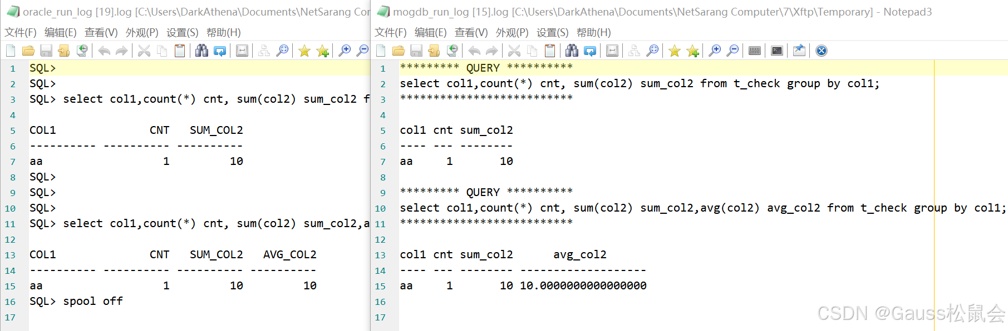This screenshot has width=1008, height=331.
Task: Click Undo arrow in mogdb_run_log window
Action: (x=474, y=51)
